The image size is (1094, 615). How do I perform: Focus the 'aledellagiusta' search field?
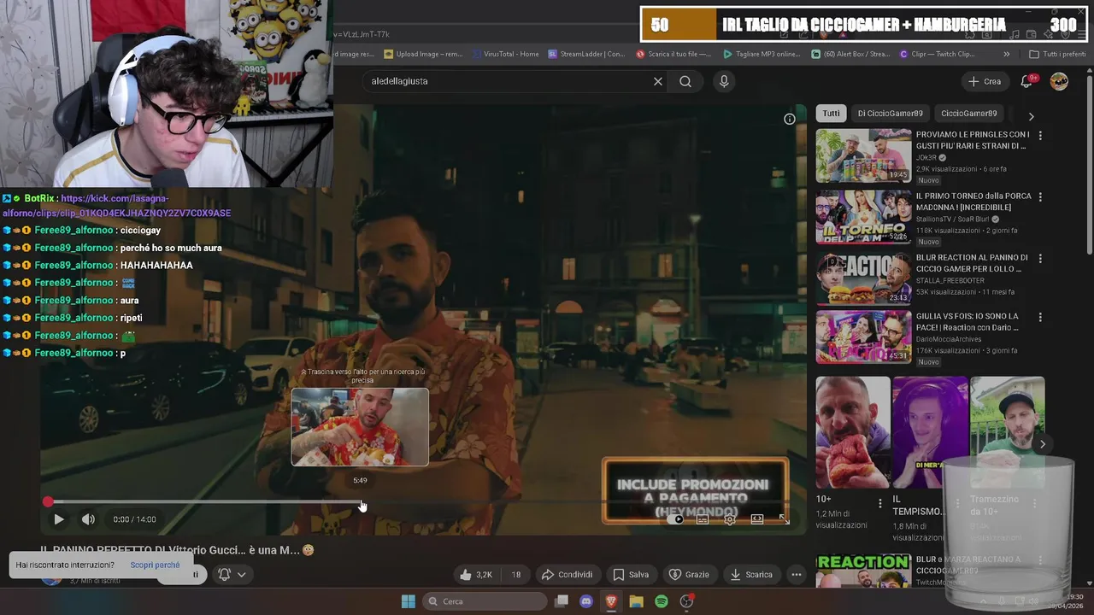coord(509,81)
